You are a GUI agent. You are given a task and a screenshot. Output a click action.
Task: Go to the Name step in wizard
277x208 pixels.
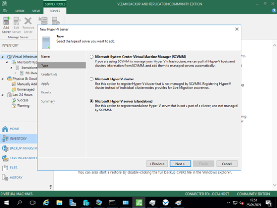click(45, 56)
